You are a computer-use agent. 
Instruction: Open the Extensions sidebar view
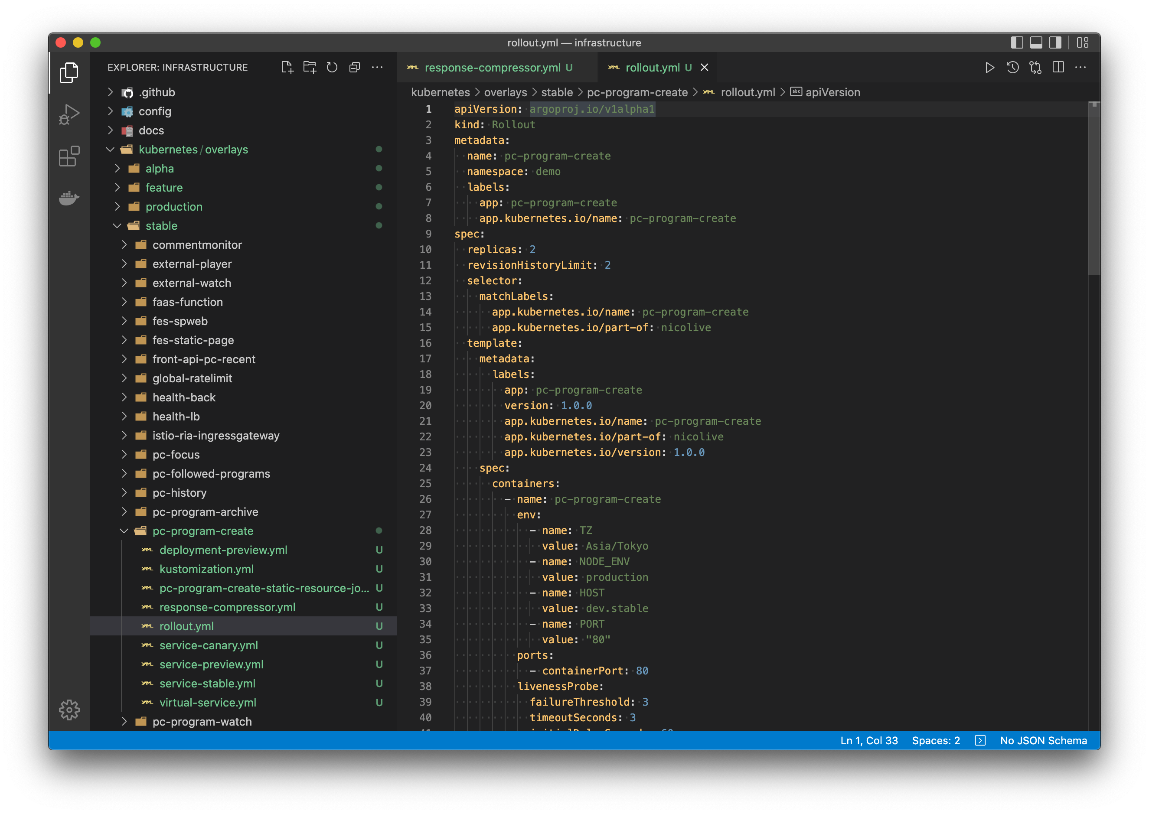[x=69, y=156]
